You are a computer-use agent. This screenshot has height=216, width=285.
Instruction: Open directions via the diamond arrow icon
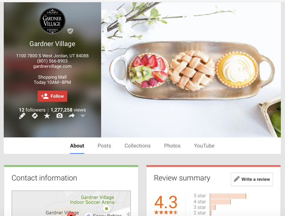click(35, 116)
